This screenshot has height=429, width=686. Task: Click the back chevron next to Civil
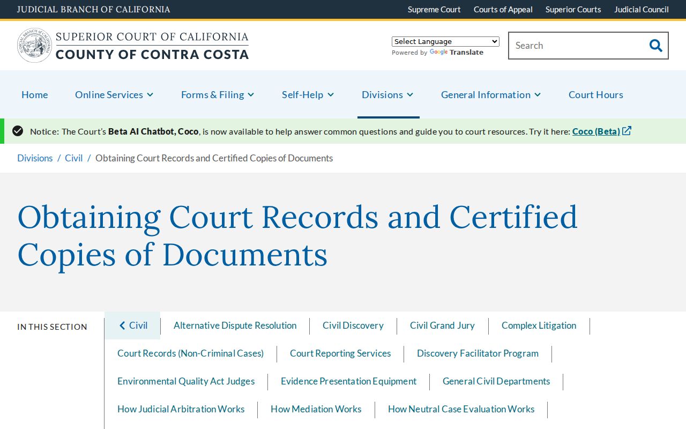coord(122,326)
